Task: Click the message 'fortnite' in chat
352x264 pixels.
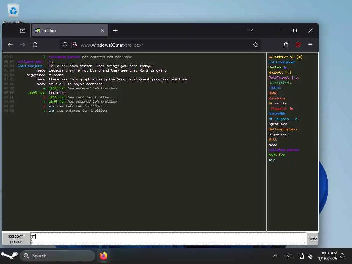Action: [x=57, y=93]
